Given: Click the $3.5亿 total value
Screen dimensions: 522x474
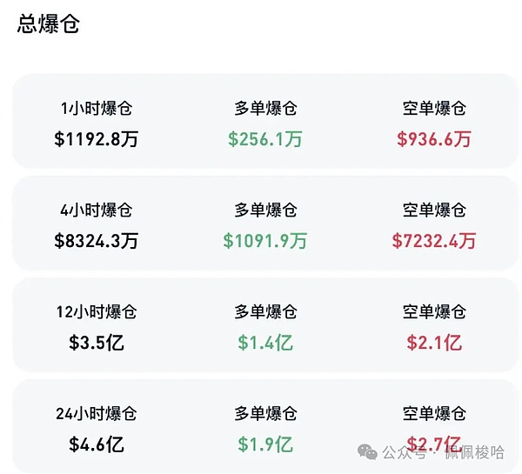Looking at the screenshot, I should click(x=97, y=342).
